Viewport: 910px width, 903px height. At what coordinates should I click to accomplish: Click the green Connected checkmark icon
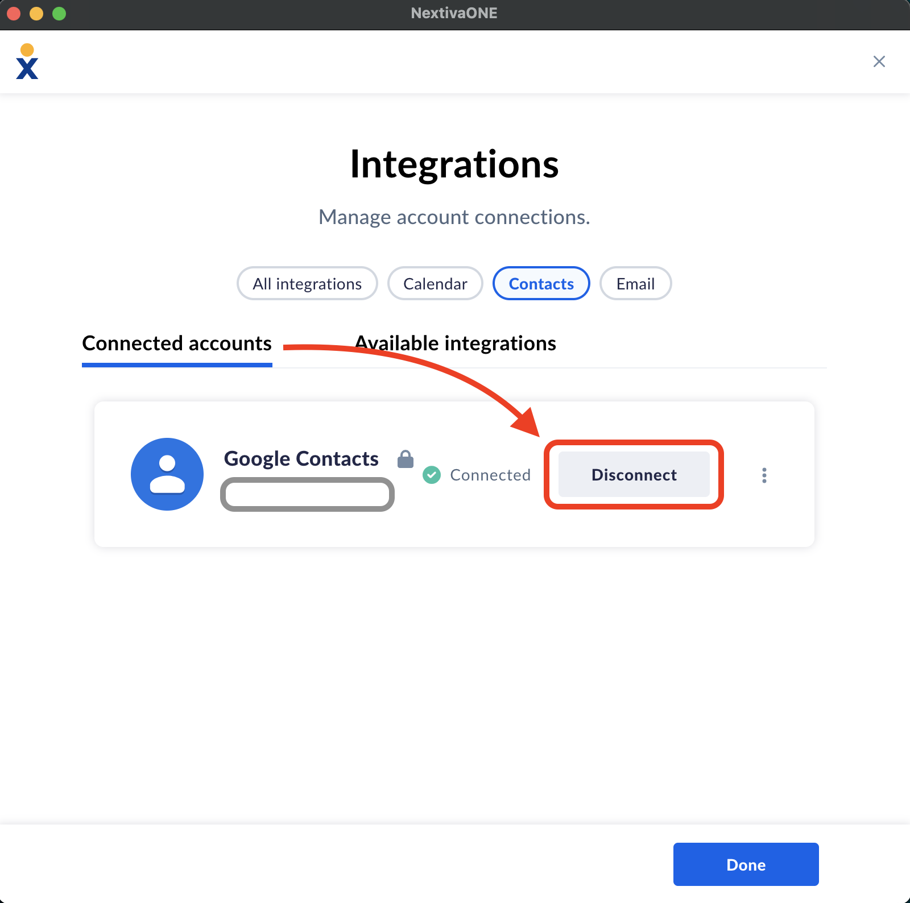(x=432, y=475)
